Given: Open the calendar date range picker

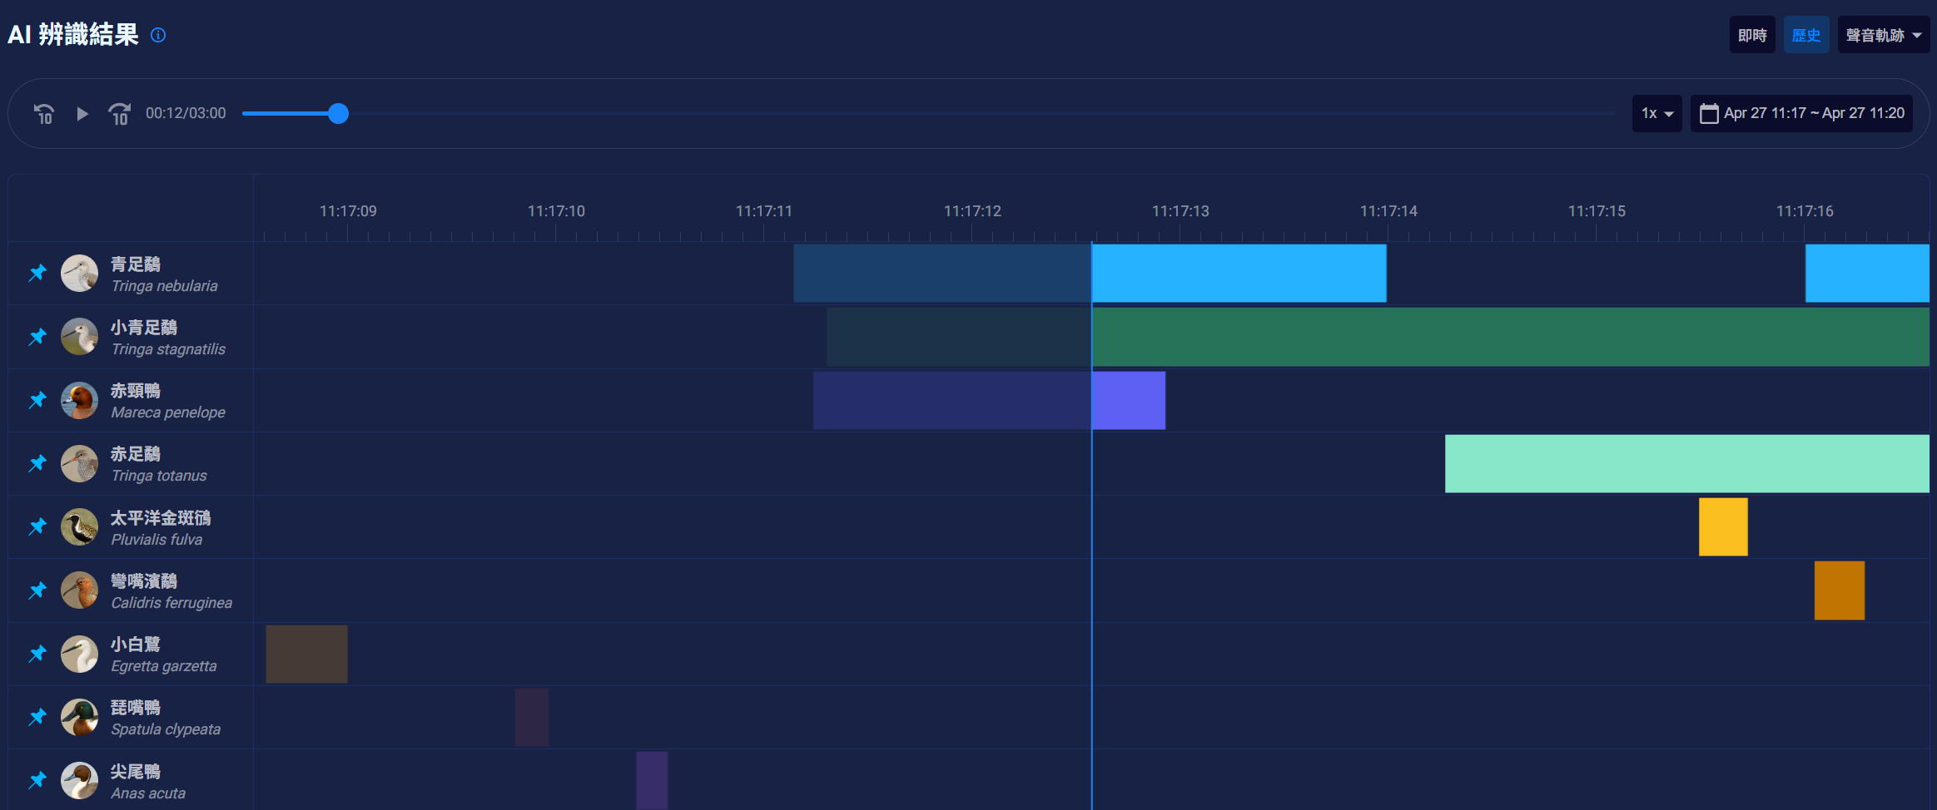Looking at the screenshot, I should tap(1801, 113).
